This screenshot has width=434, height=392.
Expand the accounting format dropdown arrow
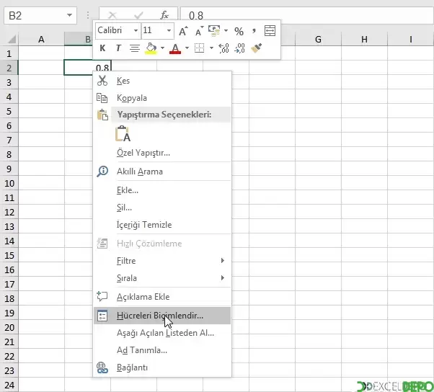tap(226, 30)
